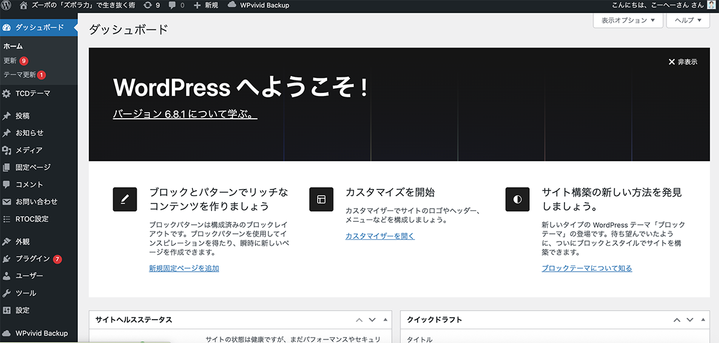
Task: Open 固定ページ menu in sidebar
Action: 33,167
